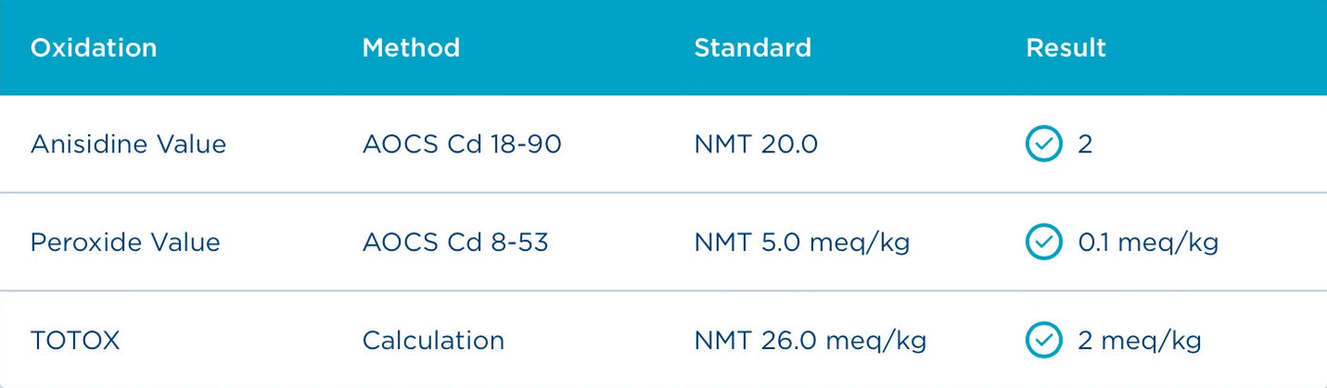This screenshot has width=1327, height=388.
Task: Click the checkmark icon in TOTOX row
Action: pyautogui.click(x=1044, y=341)
